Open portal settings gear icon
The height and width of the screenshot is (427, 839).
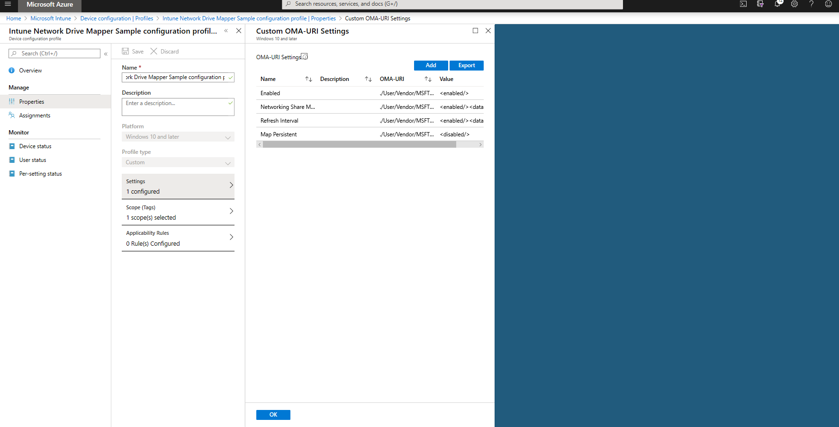794,4
